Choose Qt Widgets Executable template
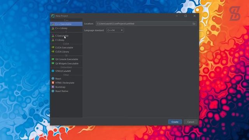The width and height of the screenshot is (249, 140). click(66, 63)
